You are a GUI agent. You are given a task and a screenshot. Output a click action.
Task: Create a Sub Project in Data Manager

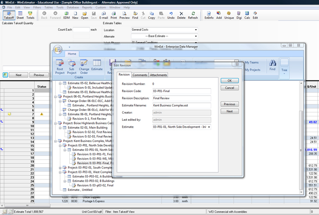pos(72,67)
